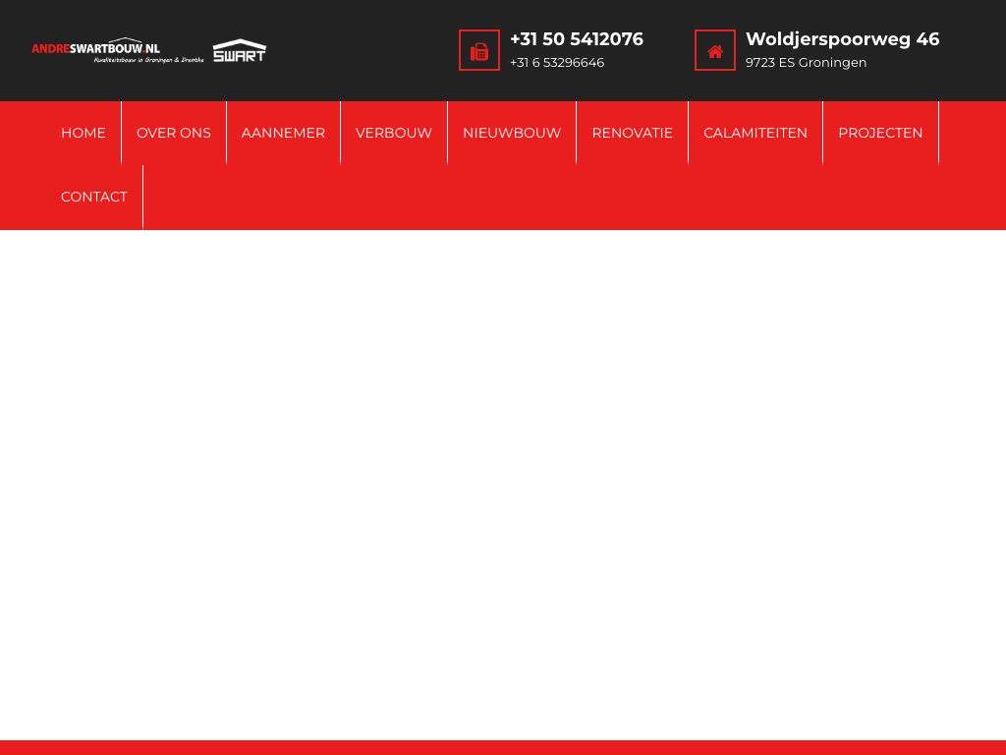This screenshot has width=1006, height=755.
Task: Go to the Over Ons page
Action: (x=174, y=133)
